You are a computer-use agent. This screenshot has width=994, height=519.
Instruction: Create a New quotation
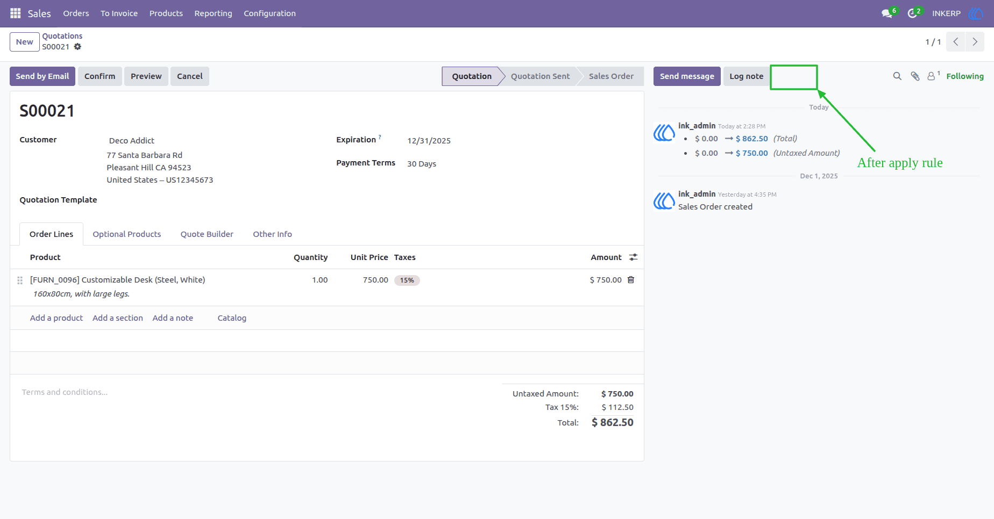pyautogui.click(x=25, y=42)
